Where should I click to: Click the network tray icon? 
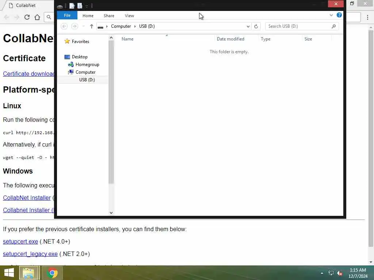point(331,273)
